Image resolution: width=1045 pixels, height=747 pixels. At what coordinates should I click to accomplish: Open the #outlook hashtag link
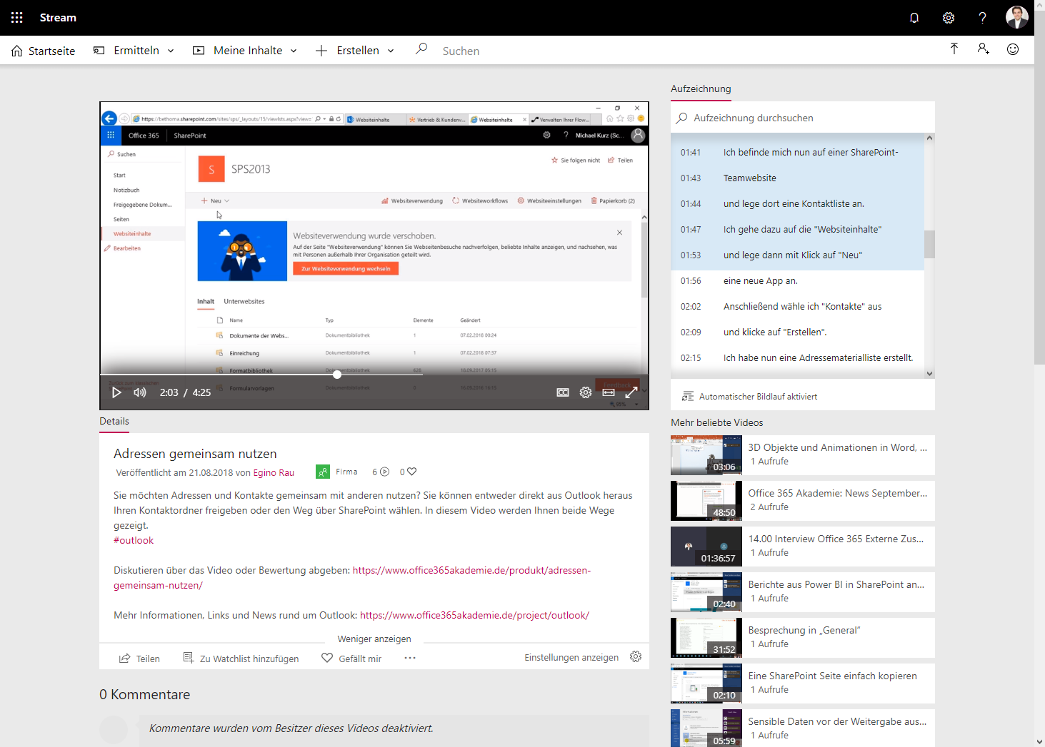click(134, 540)
